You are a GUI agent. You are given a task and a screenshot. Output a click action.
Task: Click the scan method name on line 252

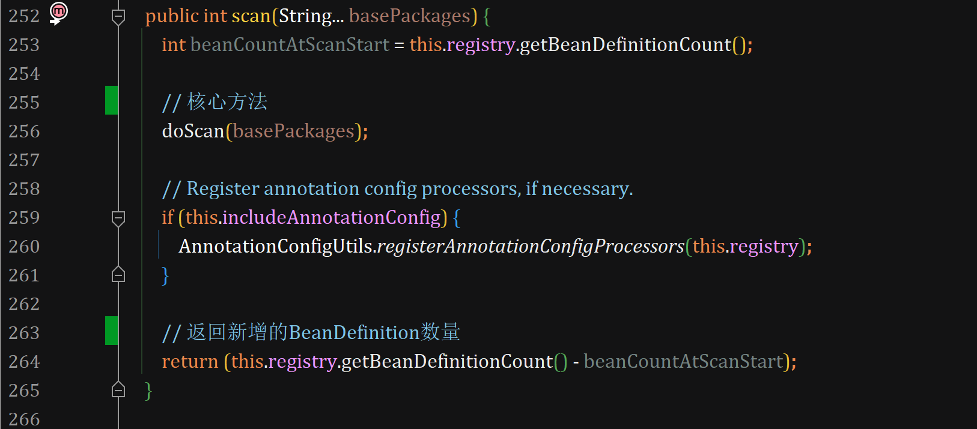click(251, 16)
